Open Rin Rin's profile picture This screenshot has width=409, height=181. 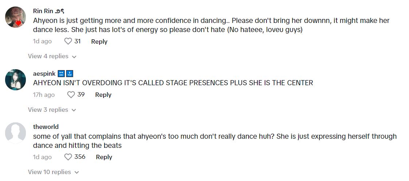click(16, 17)
